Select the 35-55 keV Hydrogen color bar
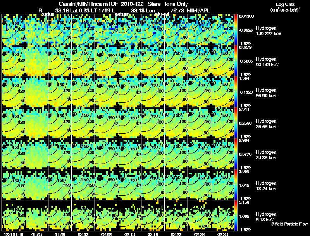 (236, 123)
